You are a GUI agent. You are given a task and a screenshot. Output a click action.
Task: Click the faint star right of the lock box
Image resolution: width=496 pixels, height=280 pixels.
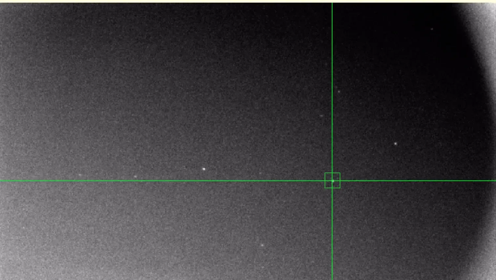pos(396,143)
